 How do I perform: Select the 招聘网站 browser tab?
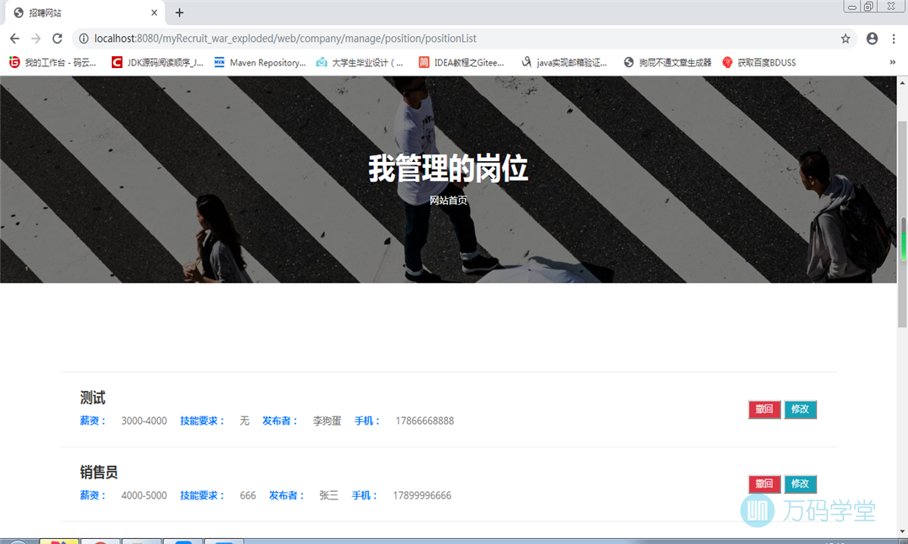click(76, 13)
